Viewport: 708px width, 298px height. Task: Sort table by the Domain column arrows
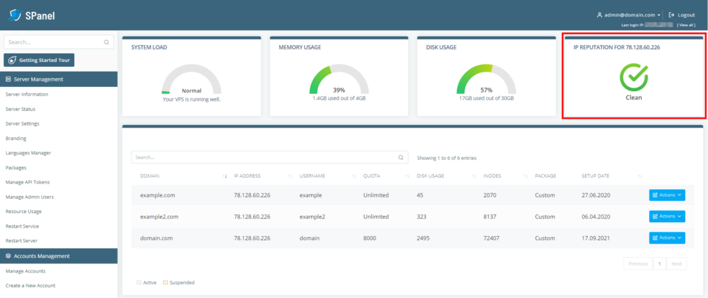click(225, 176)
